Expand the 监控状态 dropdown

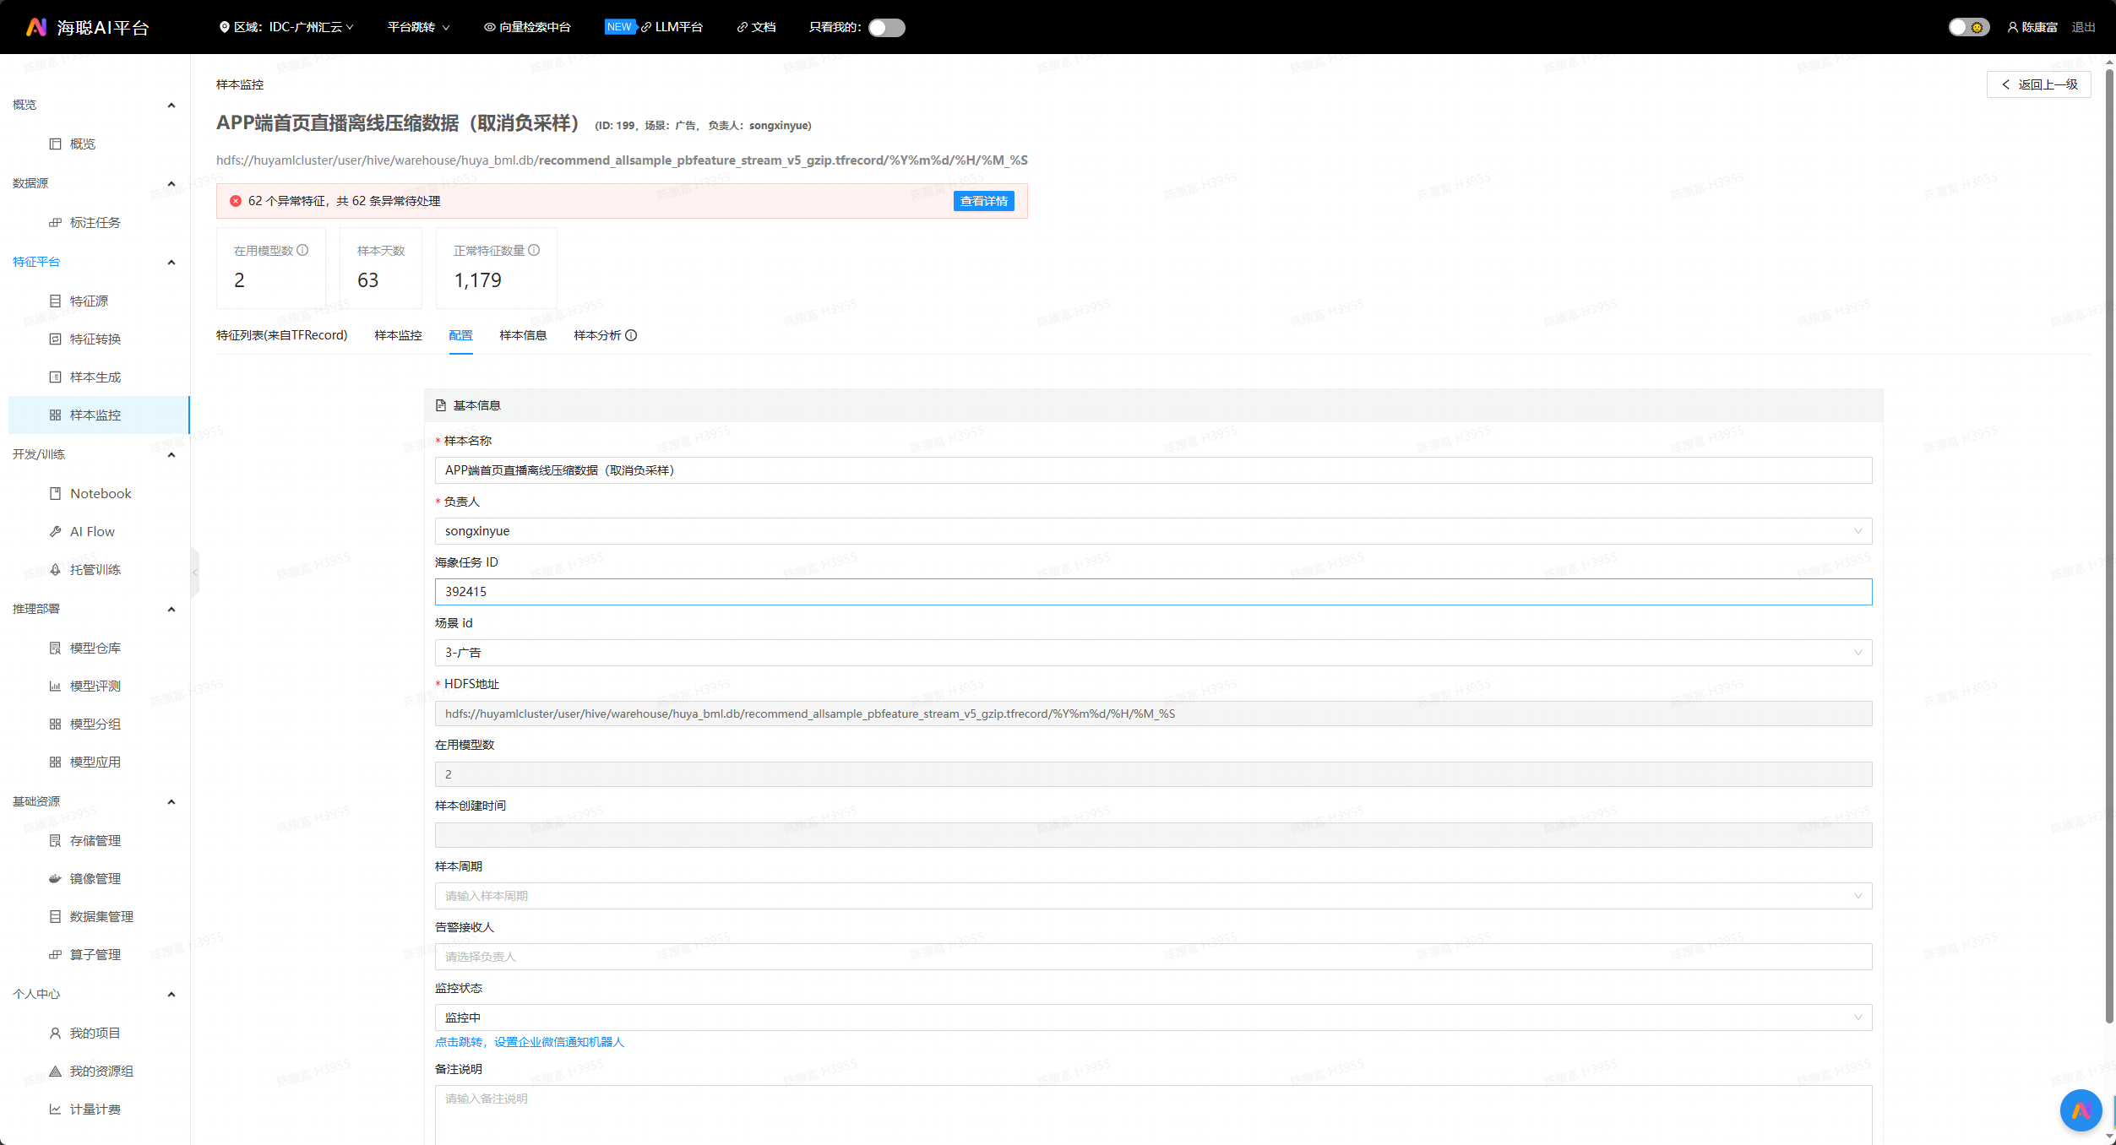pos(1152,1017)
